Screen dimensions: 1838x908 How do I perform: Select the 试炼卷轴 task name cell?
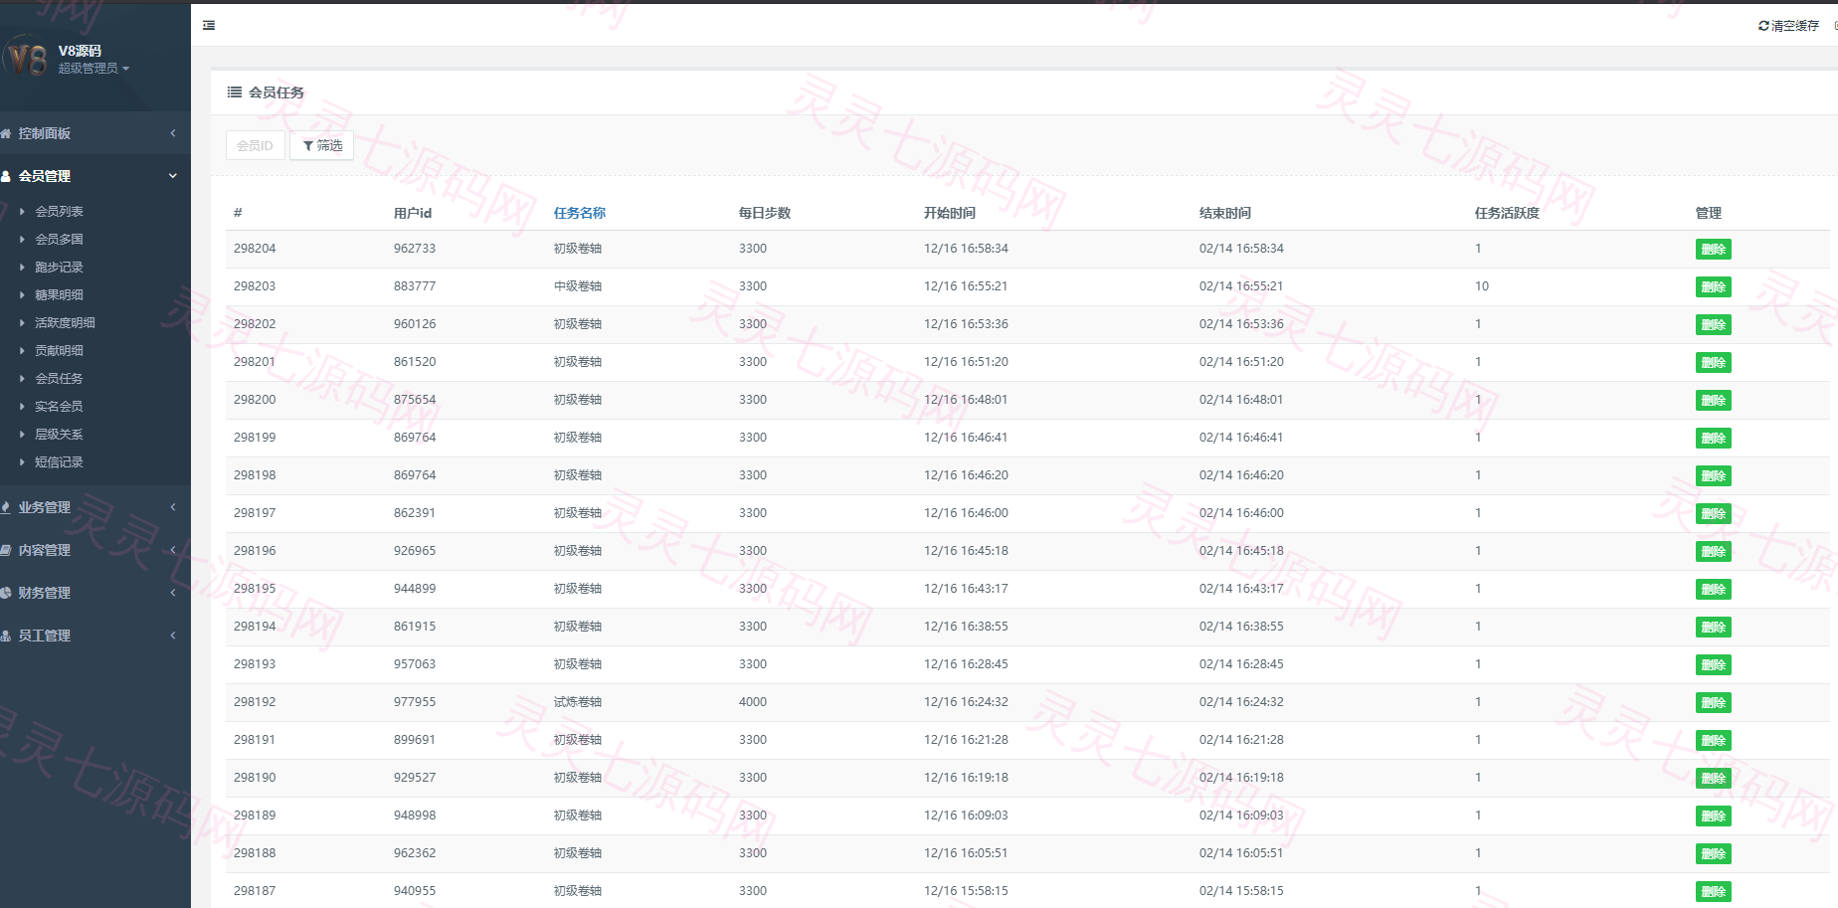pyautogui.click(x=578, y=702)
